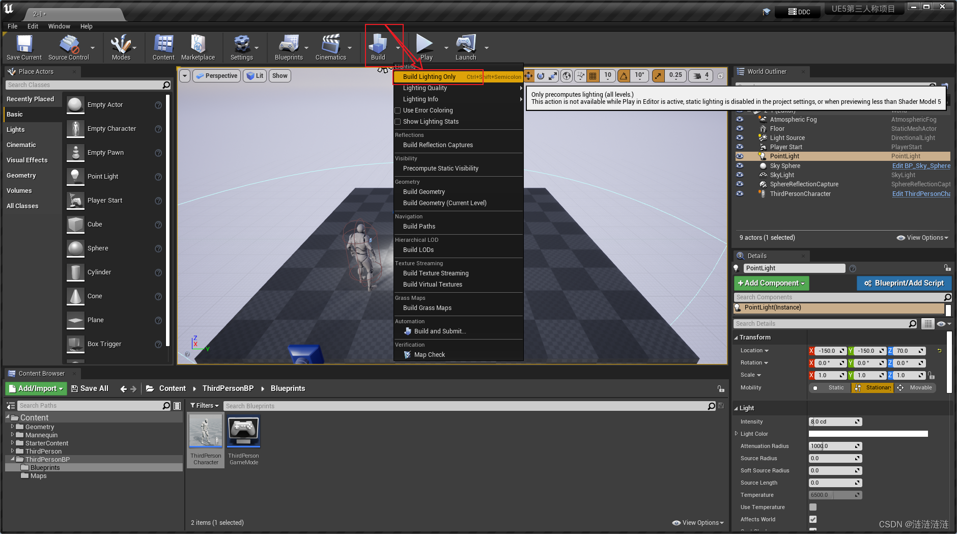Viewport: 957px width, 534px height.
Task: Click Search Classes input field
Action: 89,85
